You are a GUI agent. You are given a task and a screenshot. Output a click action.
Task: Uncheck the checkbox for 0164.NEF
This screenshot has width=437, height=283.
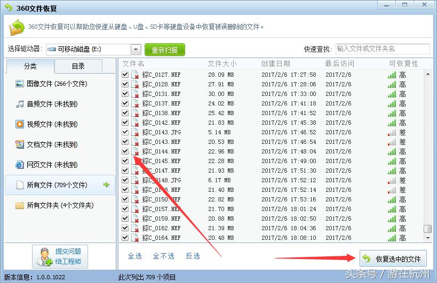click(x=125, y=237)
